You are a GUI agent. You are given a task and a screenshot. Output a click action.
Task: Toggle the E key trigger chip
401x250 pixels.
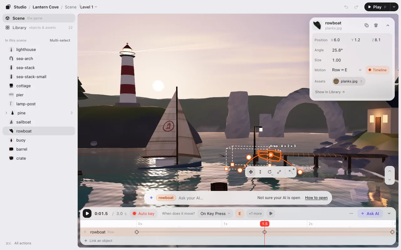[240, 213]
